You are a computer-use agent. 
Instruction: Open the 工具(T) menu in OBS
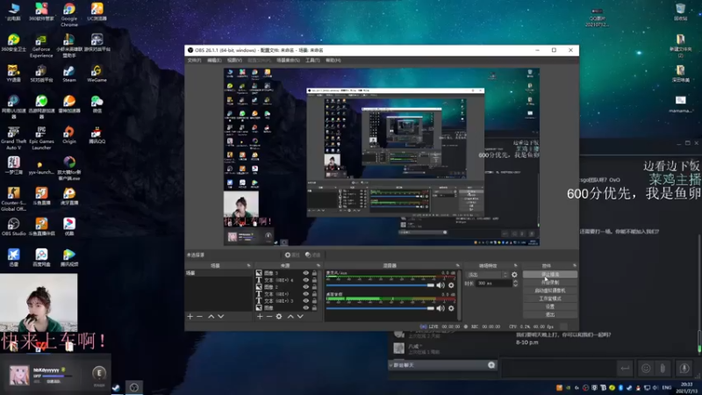click(312, 60)
